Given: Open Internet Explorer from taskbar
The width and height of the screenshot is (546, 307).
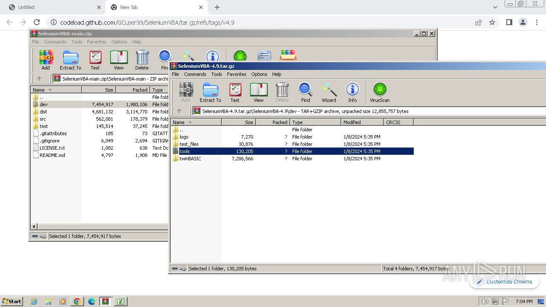Looking at the screenshot, I should click(34, 301).
